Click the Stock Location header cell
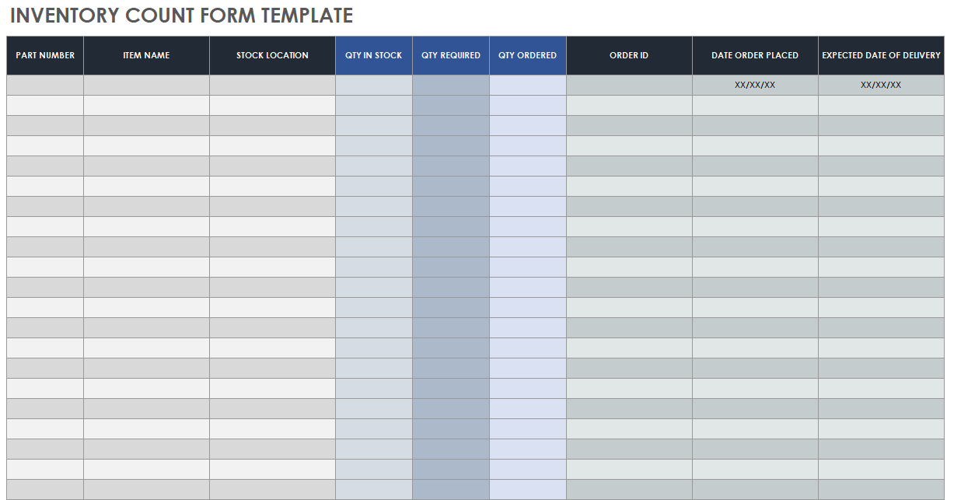Screen dimensions: 954x500 click(272, 55)
